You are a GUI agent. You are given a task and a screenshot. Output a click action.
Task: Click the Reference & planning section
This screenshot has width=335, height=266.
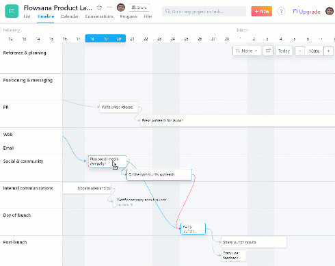(25, 53)
